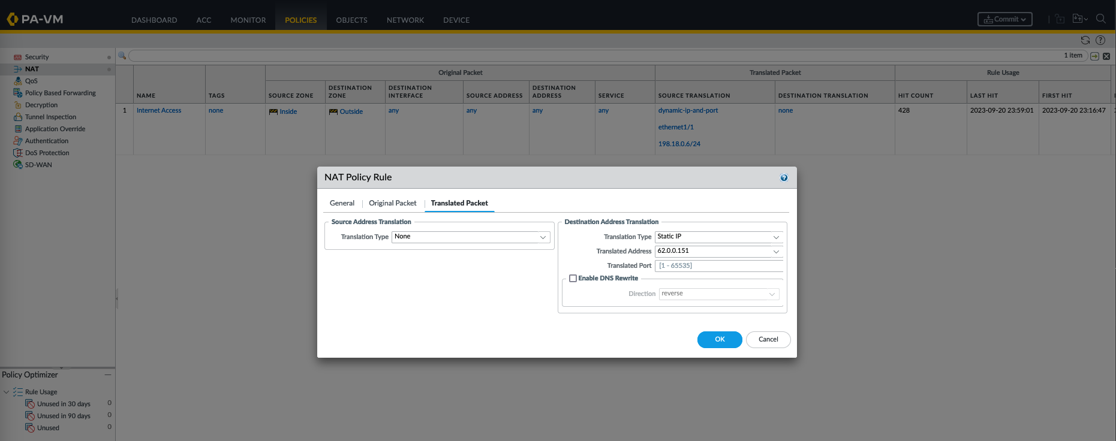Screen dimensions: 1116x441
Task: Switch to the General tab
Action: pyautogui.click(x=342, y=203)
